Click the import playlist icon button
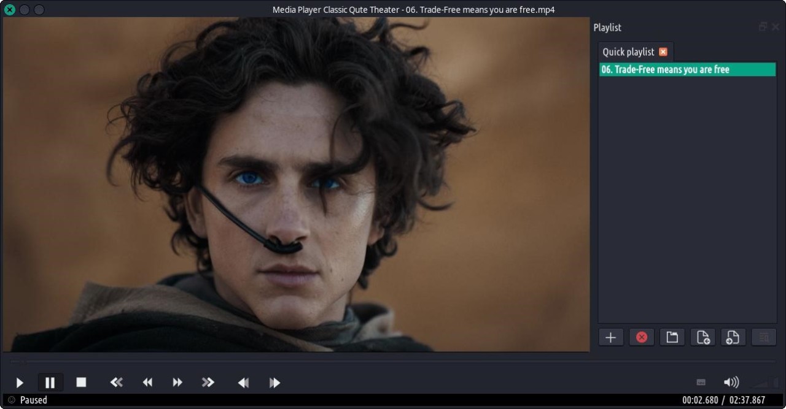 tap(733, 337)
